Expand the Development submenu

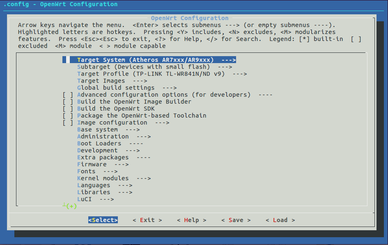click(x=108, y=150)
